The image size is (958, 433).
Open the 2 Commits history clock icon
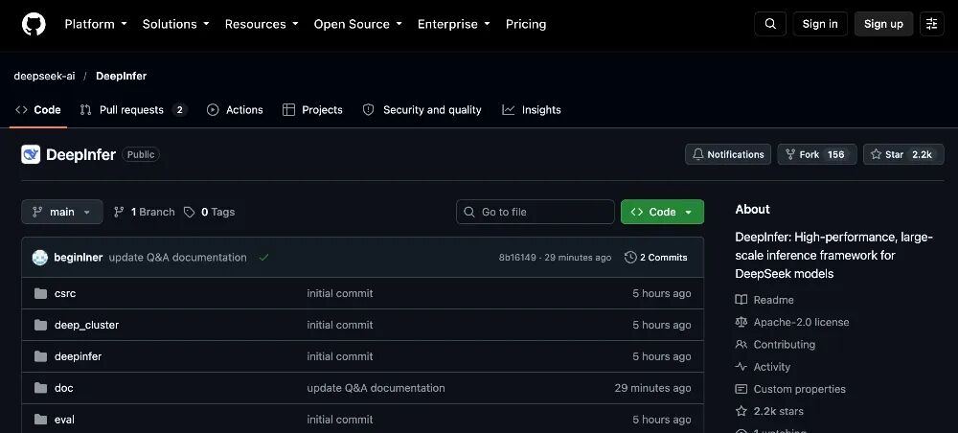point(630,257)
